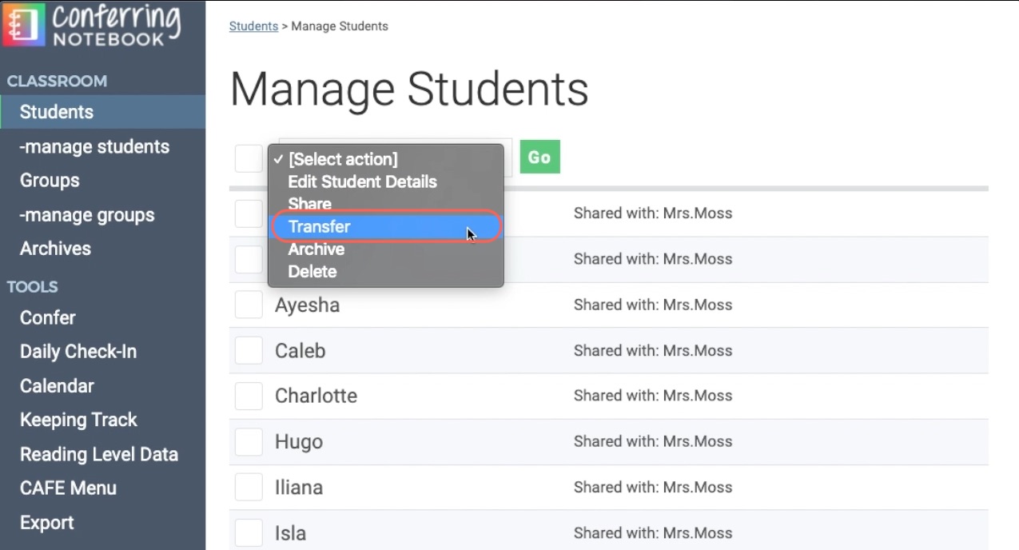The image size is (1019, 550).
Task: Pick Delete from the open action list
Action: tap(312, 271)
